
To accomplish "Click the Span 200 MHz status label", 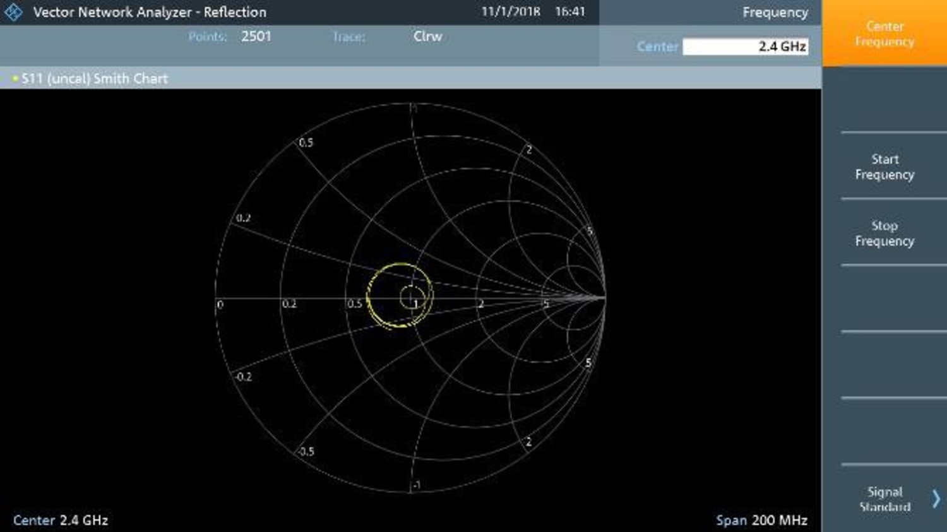I will coord(761,520).
